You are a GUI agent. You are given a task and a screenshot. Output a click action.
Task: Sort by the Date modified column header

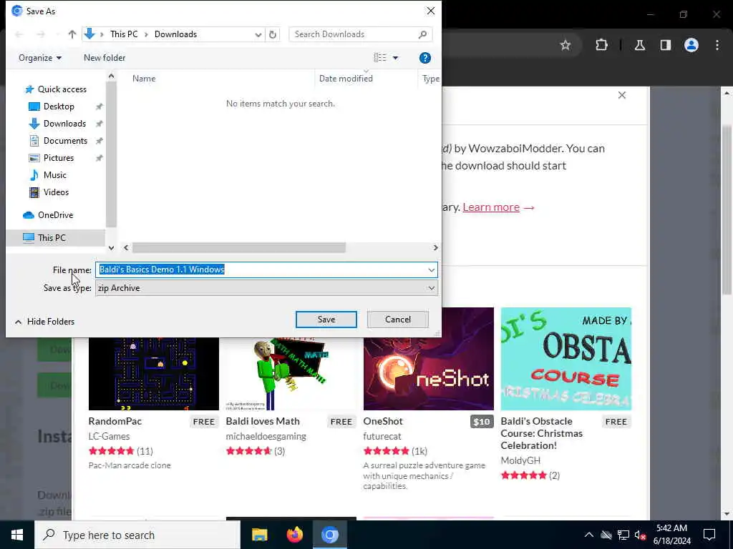[x=346, y=79]
